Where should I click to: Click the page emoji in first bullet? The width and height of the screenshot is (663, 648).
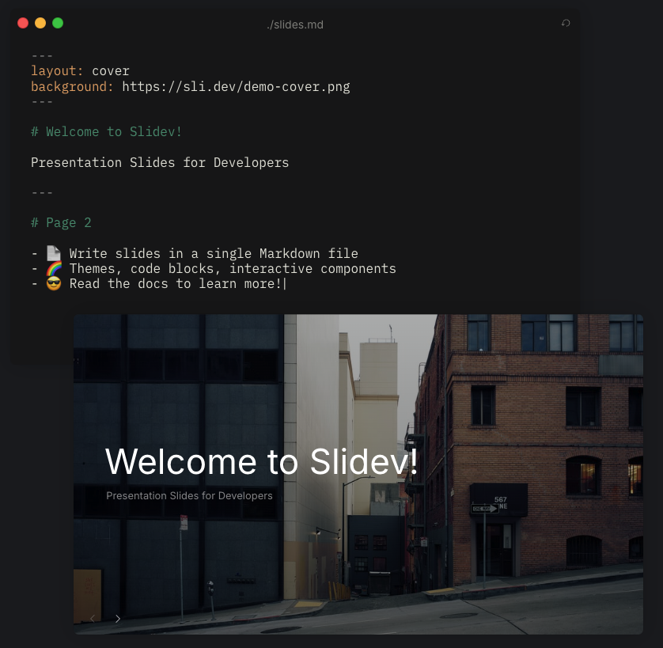coord(54,253)
